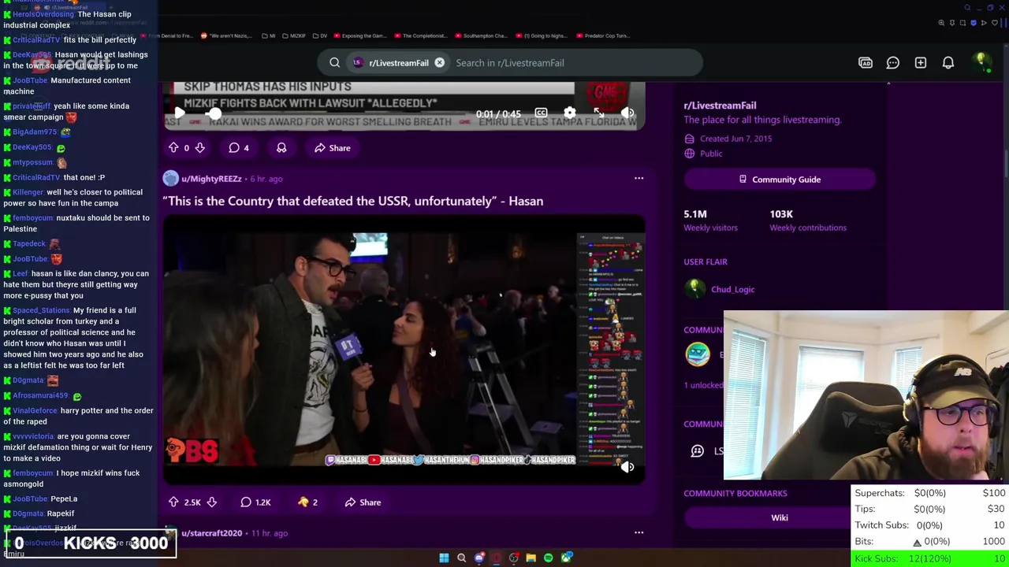Image resolution: width=1009 pixels, height=567 pixels.
Task: Open options menu for starcraft2020 post
Action: [x=639, y=533]
